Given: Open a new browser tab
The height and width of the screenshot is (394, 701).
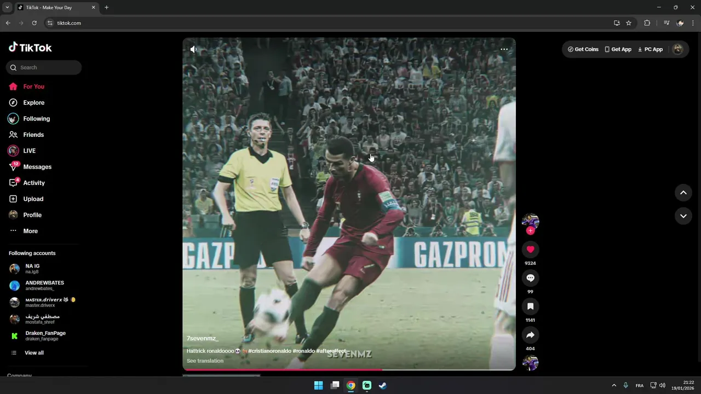Looking at the screenshot, I should tap(106, 8).
